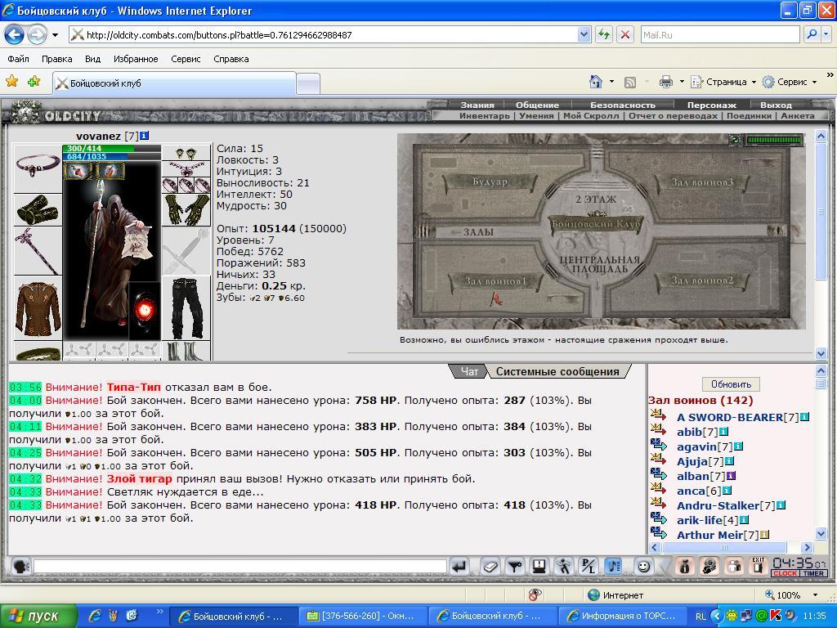Image resolution: width=837 pixels, height=628 pixels.
Task: Enter Зал воинов2 on the map
Action: point(702,280)
